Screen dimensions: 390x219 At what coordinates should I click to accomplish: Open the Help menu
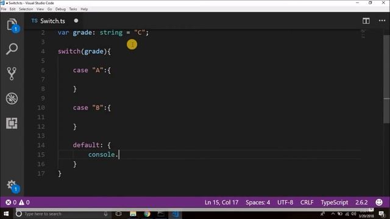[84, 9]
